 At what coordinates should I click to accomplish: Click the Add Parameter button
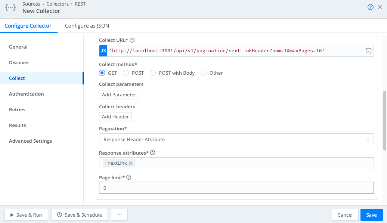coord(119,95)
